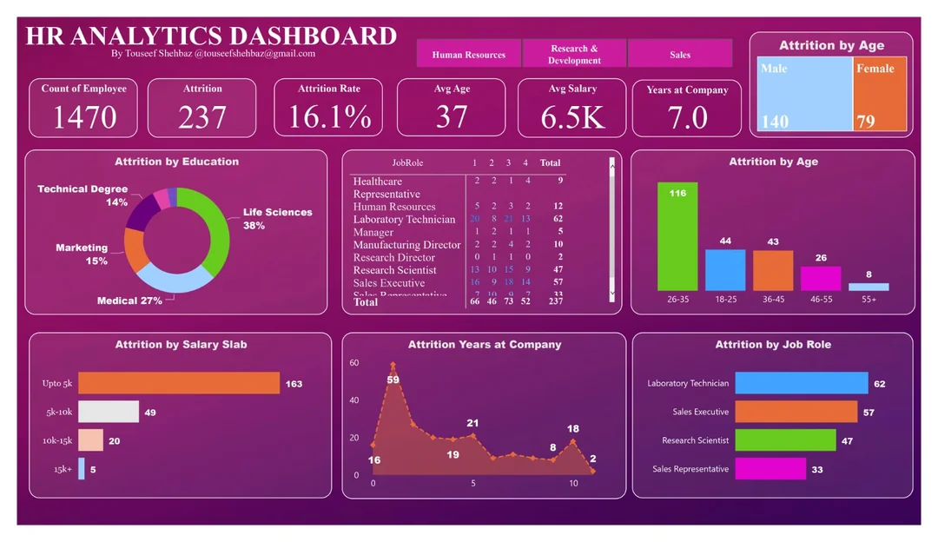Click the Laboratory Technician job role bar

801,383
